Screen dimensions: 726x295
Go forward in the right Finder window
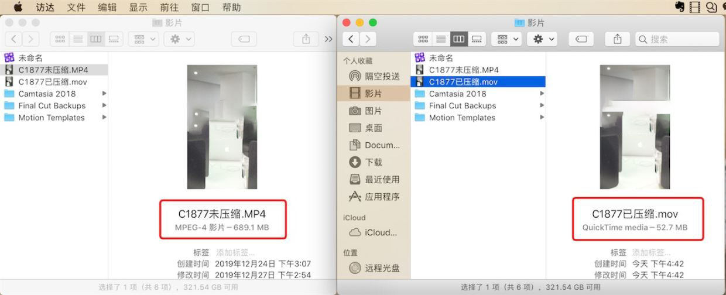[367, 39]
